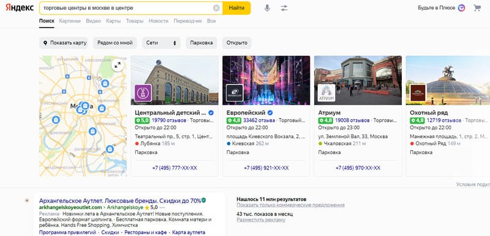490x236 pixels.
Task: Open the Скидки sitelink
Action: [x=110, y=232]
